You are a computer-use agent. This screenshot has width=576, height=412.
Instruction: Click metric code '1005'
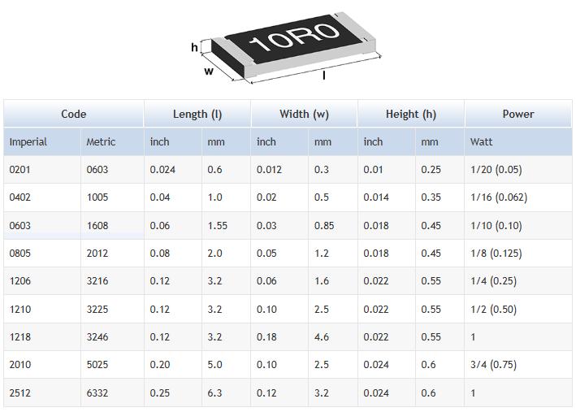coord(97,197)
